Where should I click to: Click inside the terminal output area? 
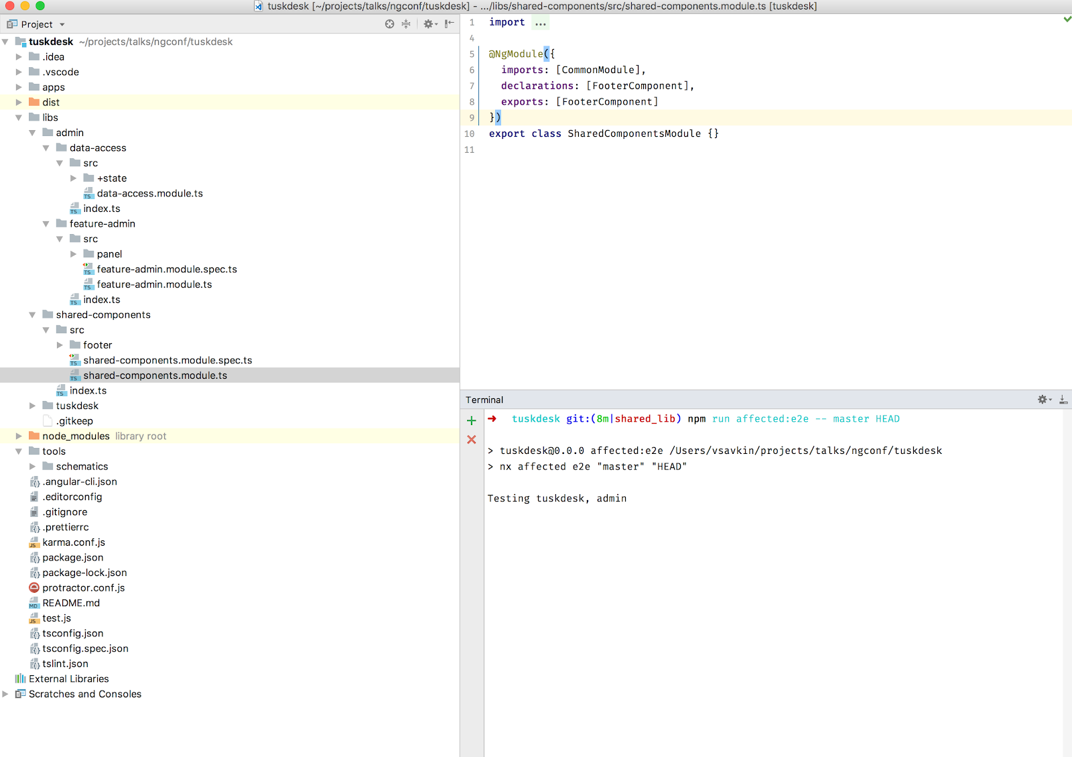pos(737,570)
